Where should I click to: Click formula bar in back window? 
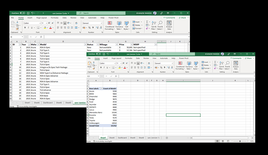click(116, 37)
